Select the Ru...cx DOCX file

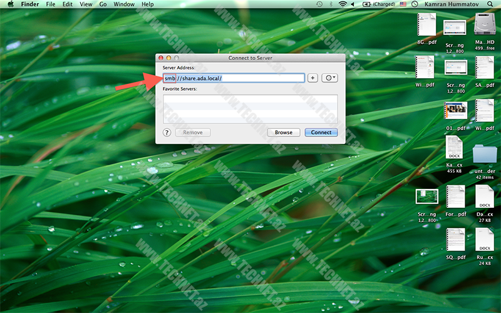484,240
